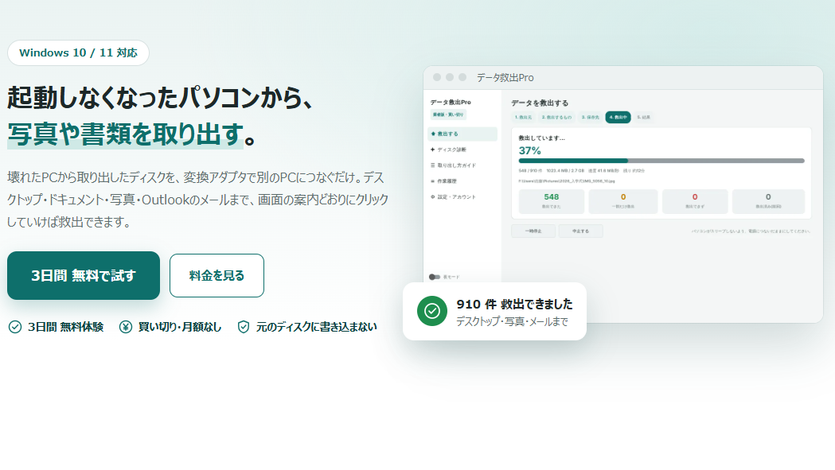Viewport: 835px width, 470px height.
Task: Click the 一時停止 button
Action: [533, 231]
